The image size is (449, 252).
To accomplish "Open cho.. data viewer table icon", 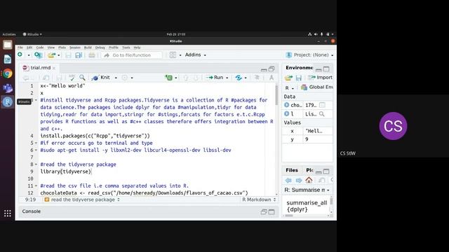I will (x=322, y=105).
